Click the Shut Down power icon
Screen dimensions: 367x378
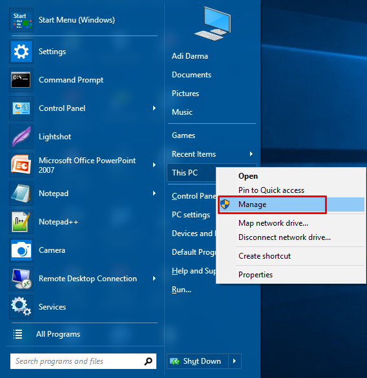tap(174, 361)
